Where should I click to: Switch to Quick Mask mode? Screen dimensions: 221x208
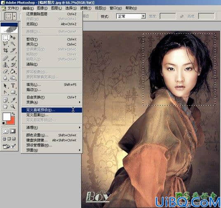[x=13, y=131]
